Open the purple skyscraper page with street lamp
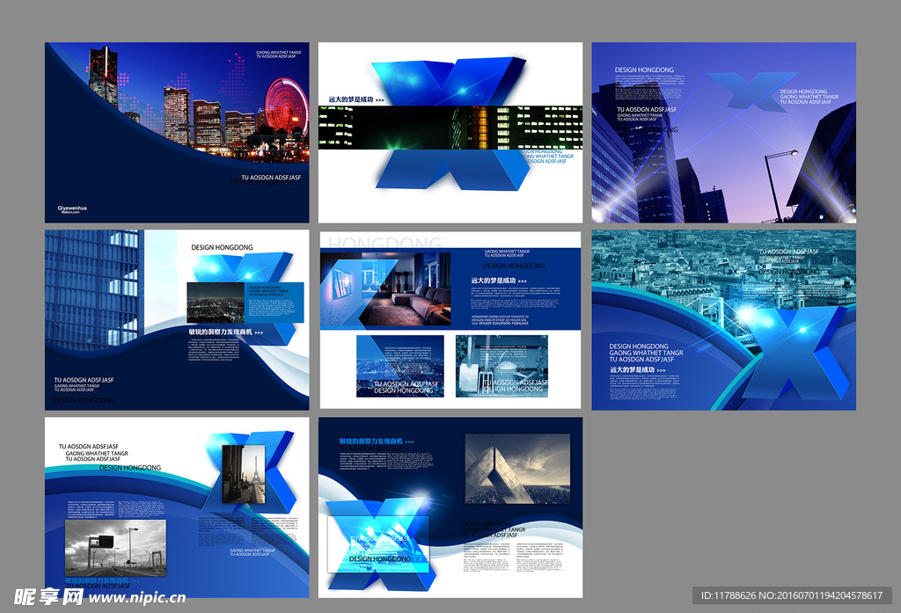Screen dimensions: 901x613 click(724, 132)
